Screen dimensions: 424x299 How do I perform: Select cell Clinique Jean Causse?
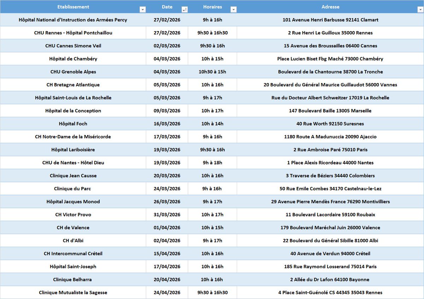[73, 176]
